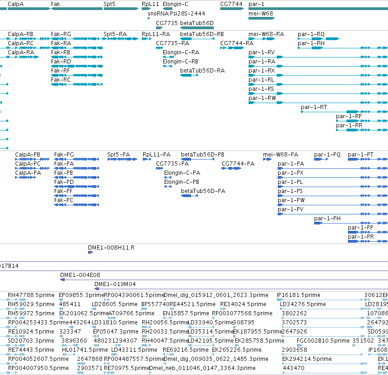The width and height of the screenshot is (388, 375).
Task: Click protein label CG7735-PA
Action: point(172,164)
